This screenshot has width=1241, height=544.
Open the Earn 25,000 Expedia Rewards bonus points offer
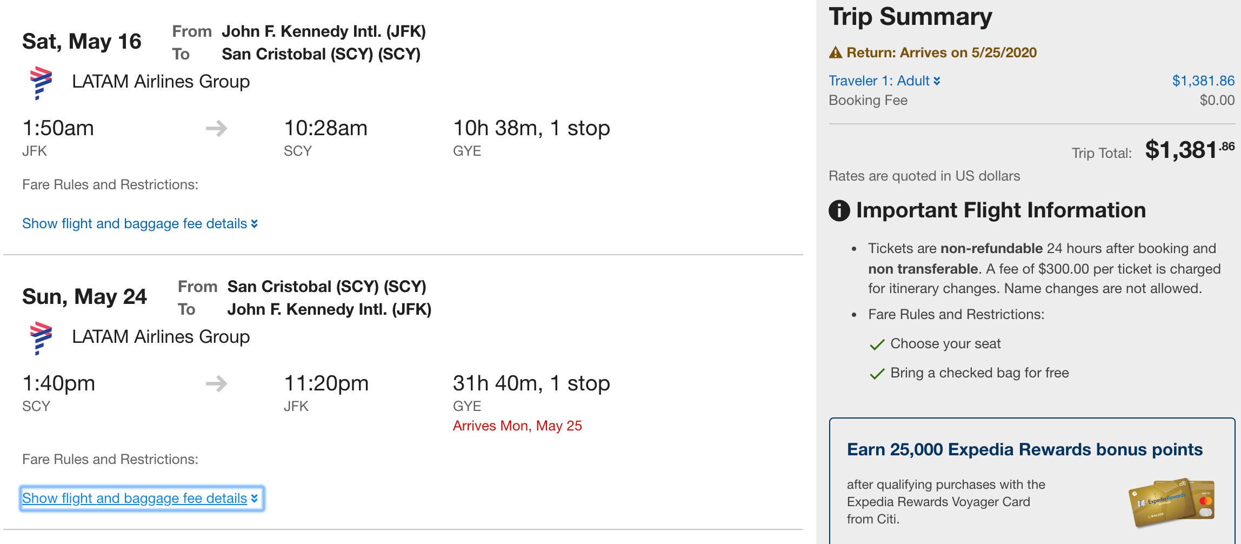(1024, 450)
